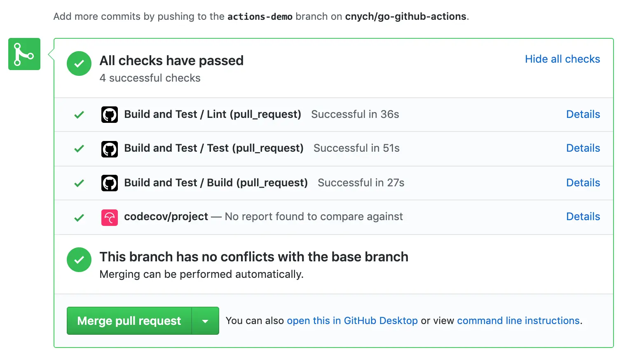Click green tick next to Test check
Screen dimensions: 623x357
click(x=79, y=148)
